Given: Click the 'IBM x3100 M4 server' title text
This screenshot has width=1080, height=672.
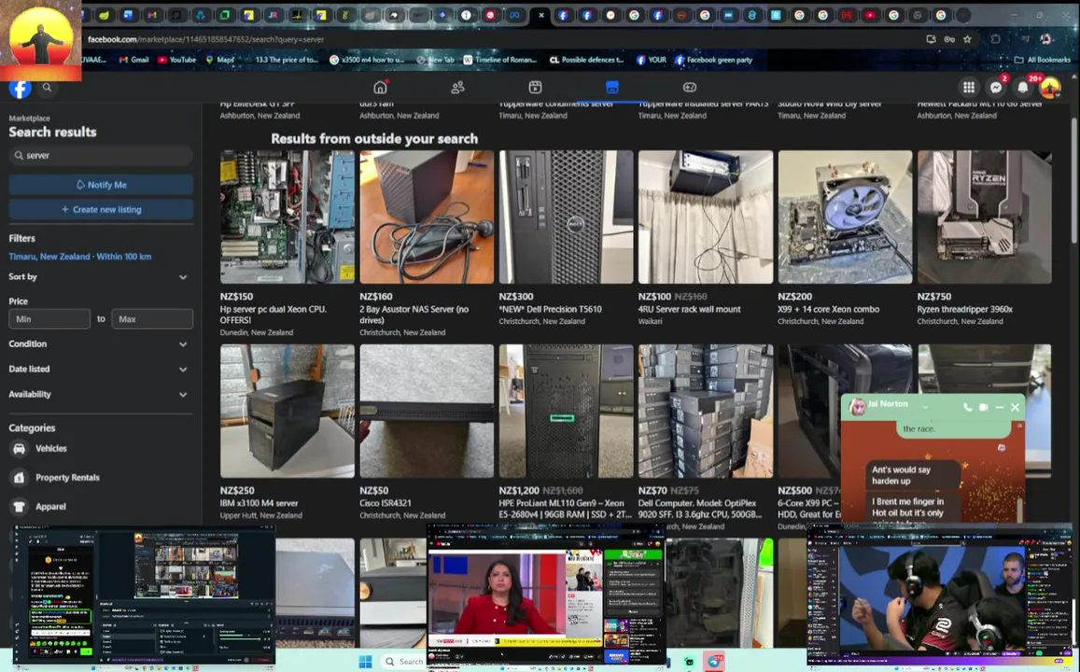Looking at the screenshot, I should [259, 503].
